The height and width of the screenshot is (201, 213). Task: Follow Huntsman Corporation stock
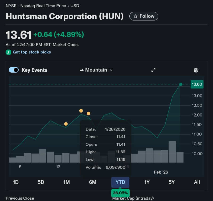coord(144,16)
